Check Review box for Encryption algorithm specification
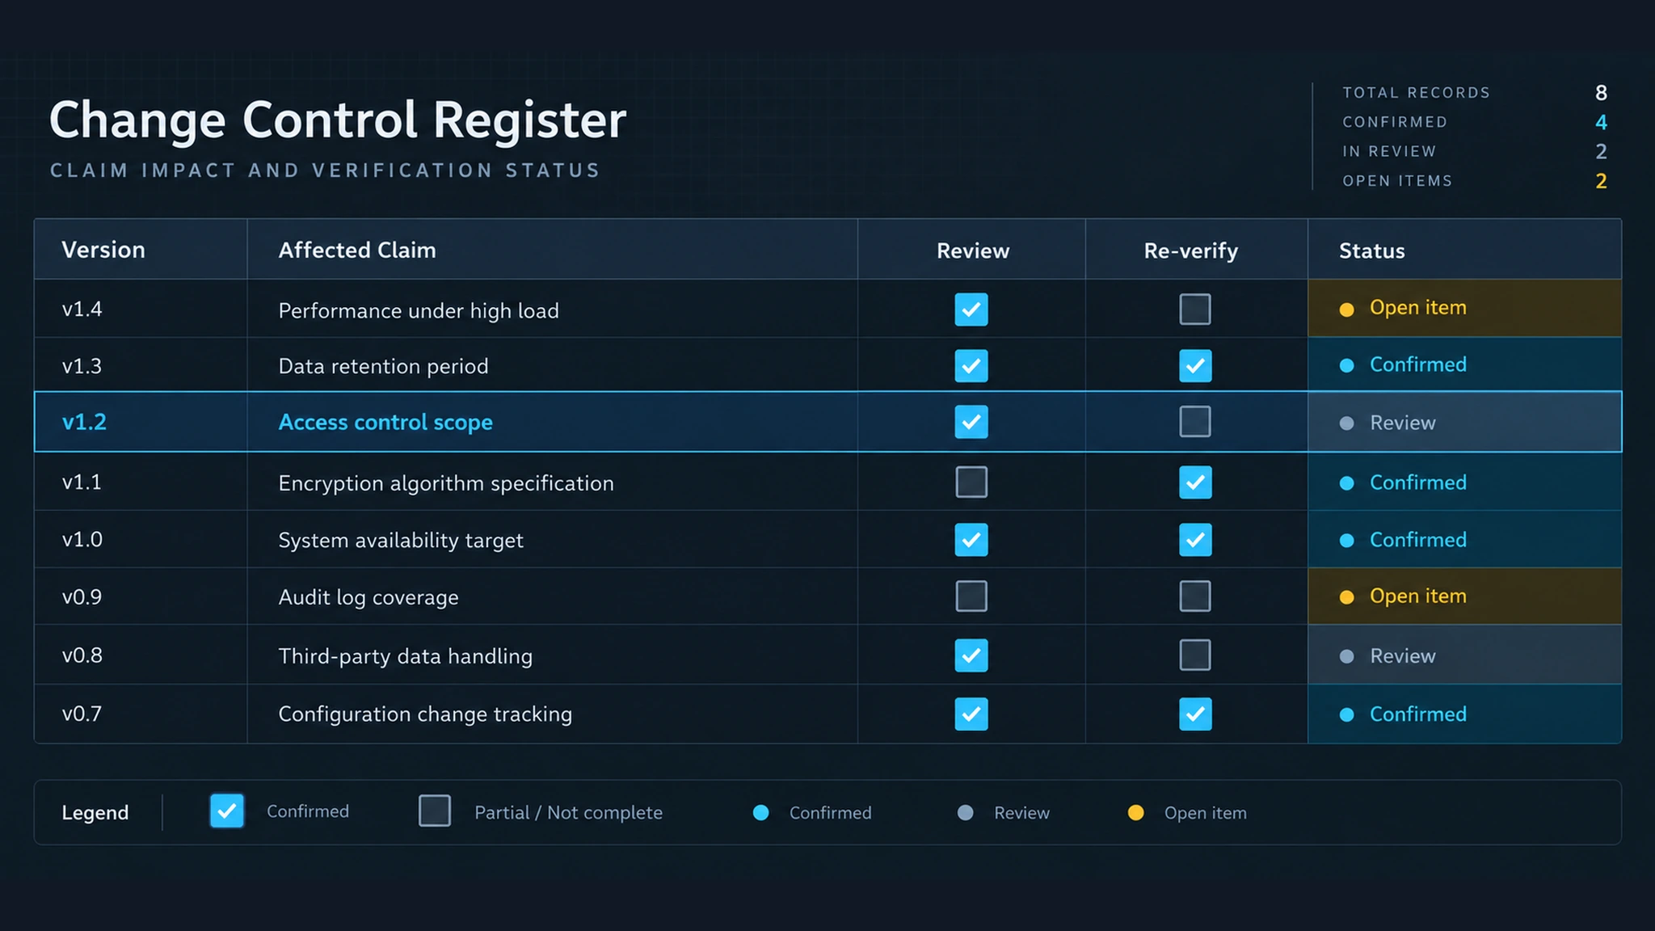1655x931 pixels. tap(971, 482)
